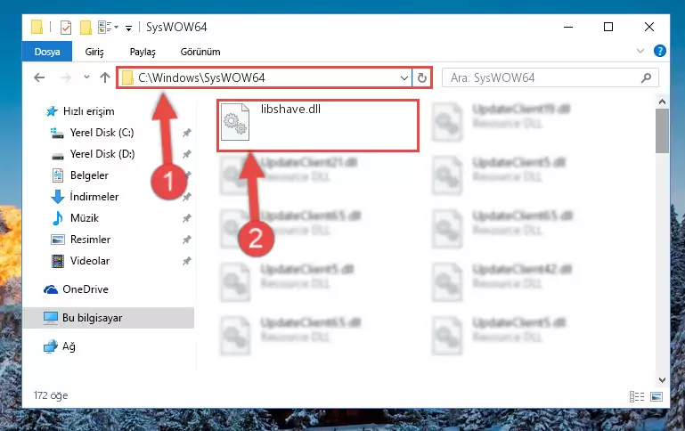Open the Paylaş tab
Image resolution: width=685 pixels, height=431 pixels.
[x=143, y=52]
